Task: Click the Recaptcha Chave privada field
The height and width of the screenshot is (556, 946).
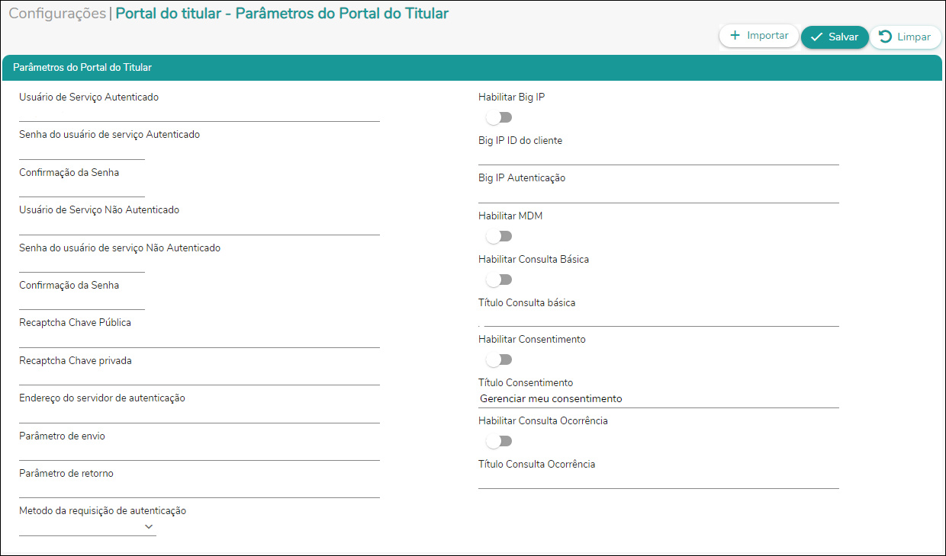Action: coord(199,376)
